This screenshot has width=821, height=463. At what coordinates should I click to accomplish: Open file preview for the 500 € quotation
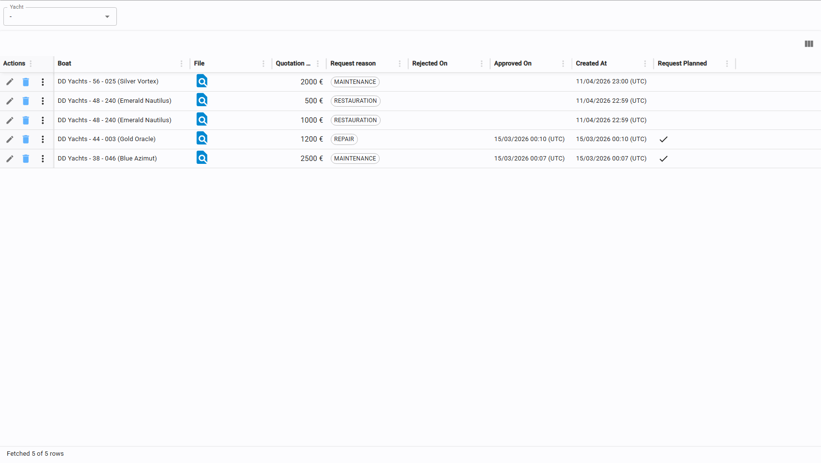202,100
